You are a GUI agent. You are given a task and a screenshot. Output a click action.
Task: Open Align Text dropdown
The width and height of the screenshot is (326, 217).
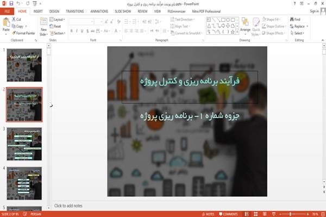[180, 26]
